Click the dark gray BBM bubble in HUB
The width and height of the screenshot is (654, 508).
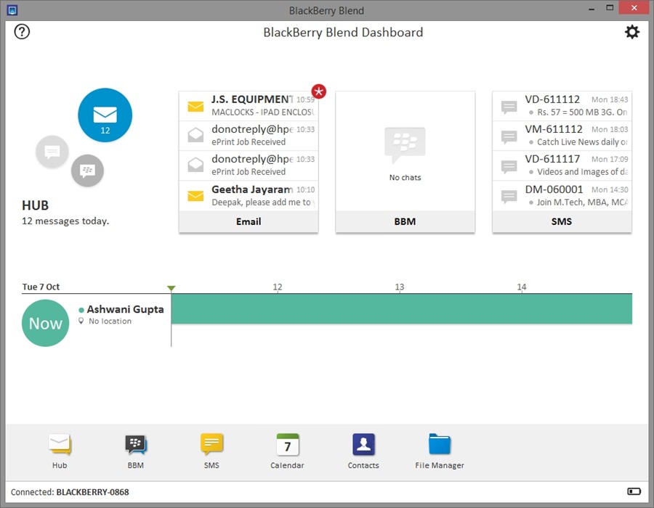[88, 171]
